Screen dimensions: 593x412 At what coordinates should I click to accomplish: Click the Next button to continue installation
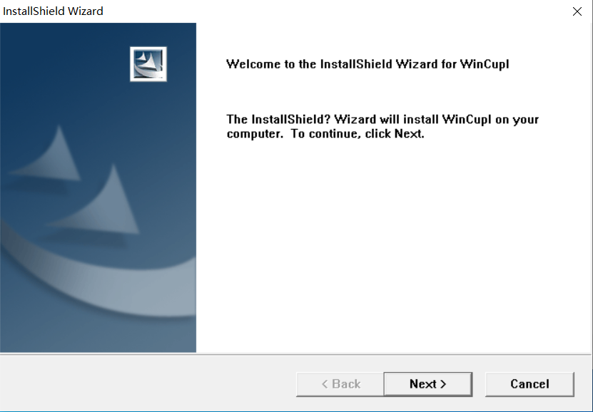pyautogui.click(x=427, y=384)
